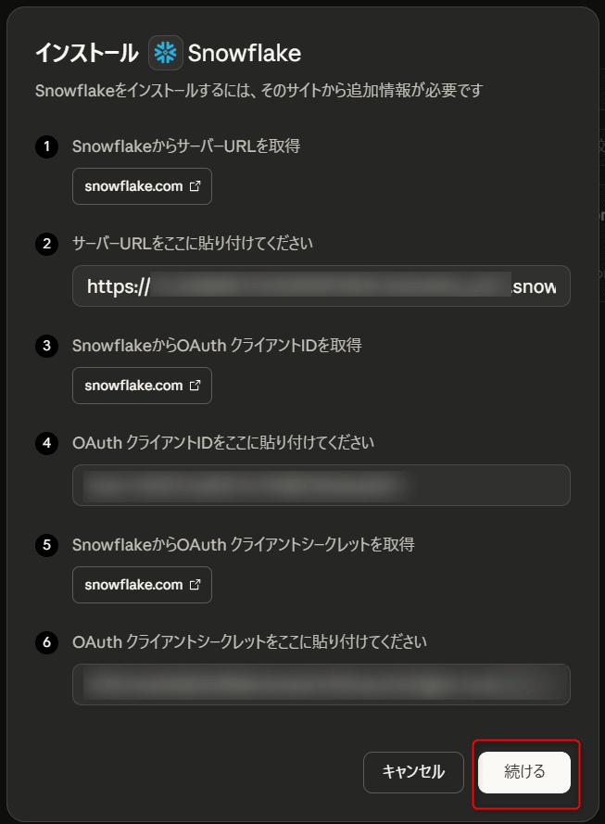Focus the OAuth クライアントシークレット input field
605x824 pixels.
click(x=321, y=684)
